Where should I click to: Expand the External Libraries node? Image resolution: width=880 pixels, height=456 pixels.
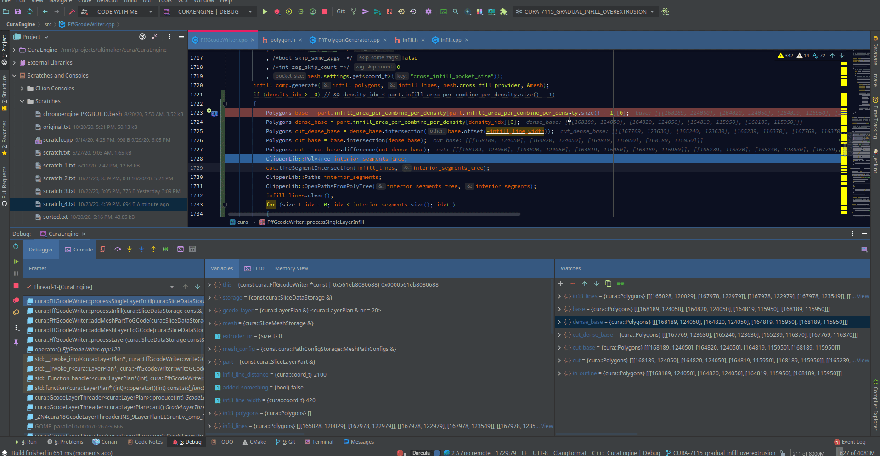click(x=15, y=62)
